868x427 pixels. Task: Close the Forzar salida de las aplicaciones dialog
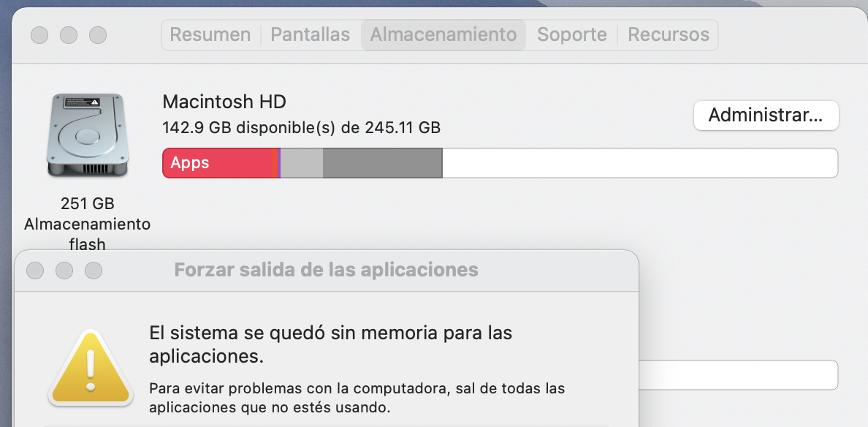(x=35, y=271)
